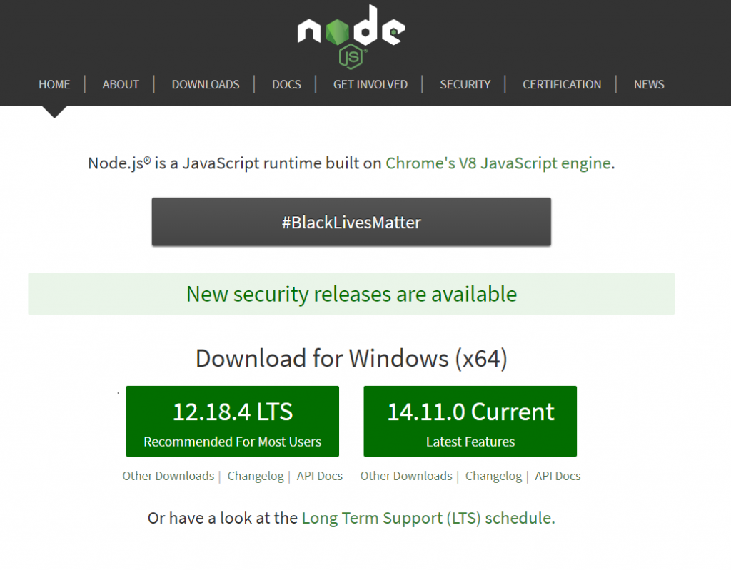Follow Chrome's V8 JavaScript engine link

tap(498, 163)
